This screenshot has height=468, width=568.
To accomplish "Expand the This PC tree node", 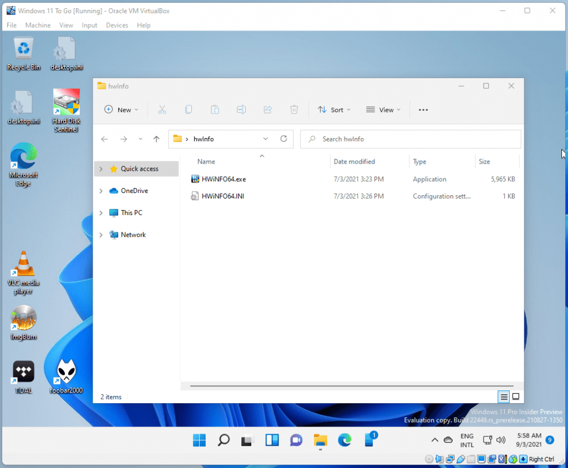I will [x=100, y=213].
